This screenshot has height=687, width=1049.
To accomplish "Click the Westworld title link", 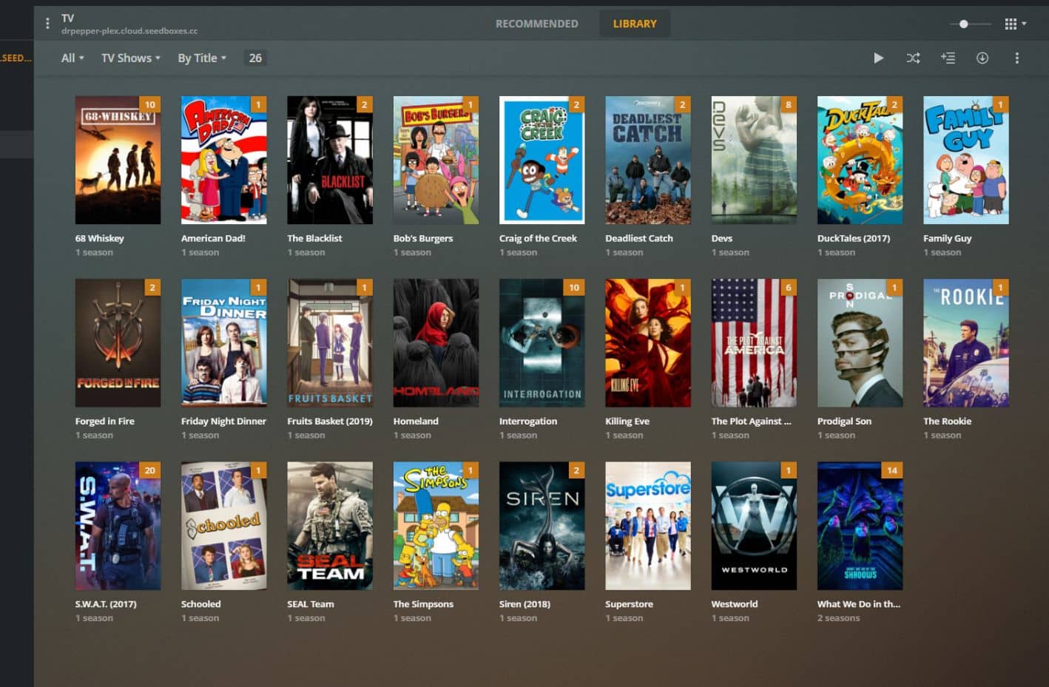I will click(x=735, y=603).
